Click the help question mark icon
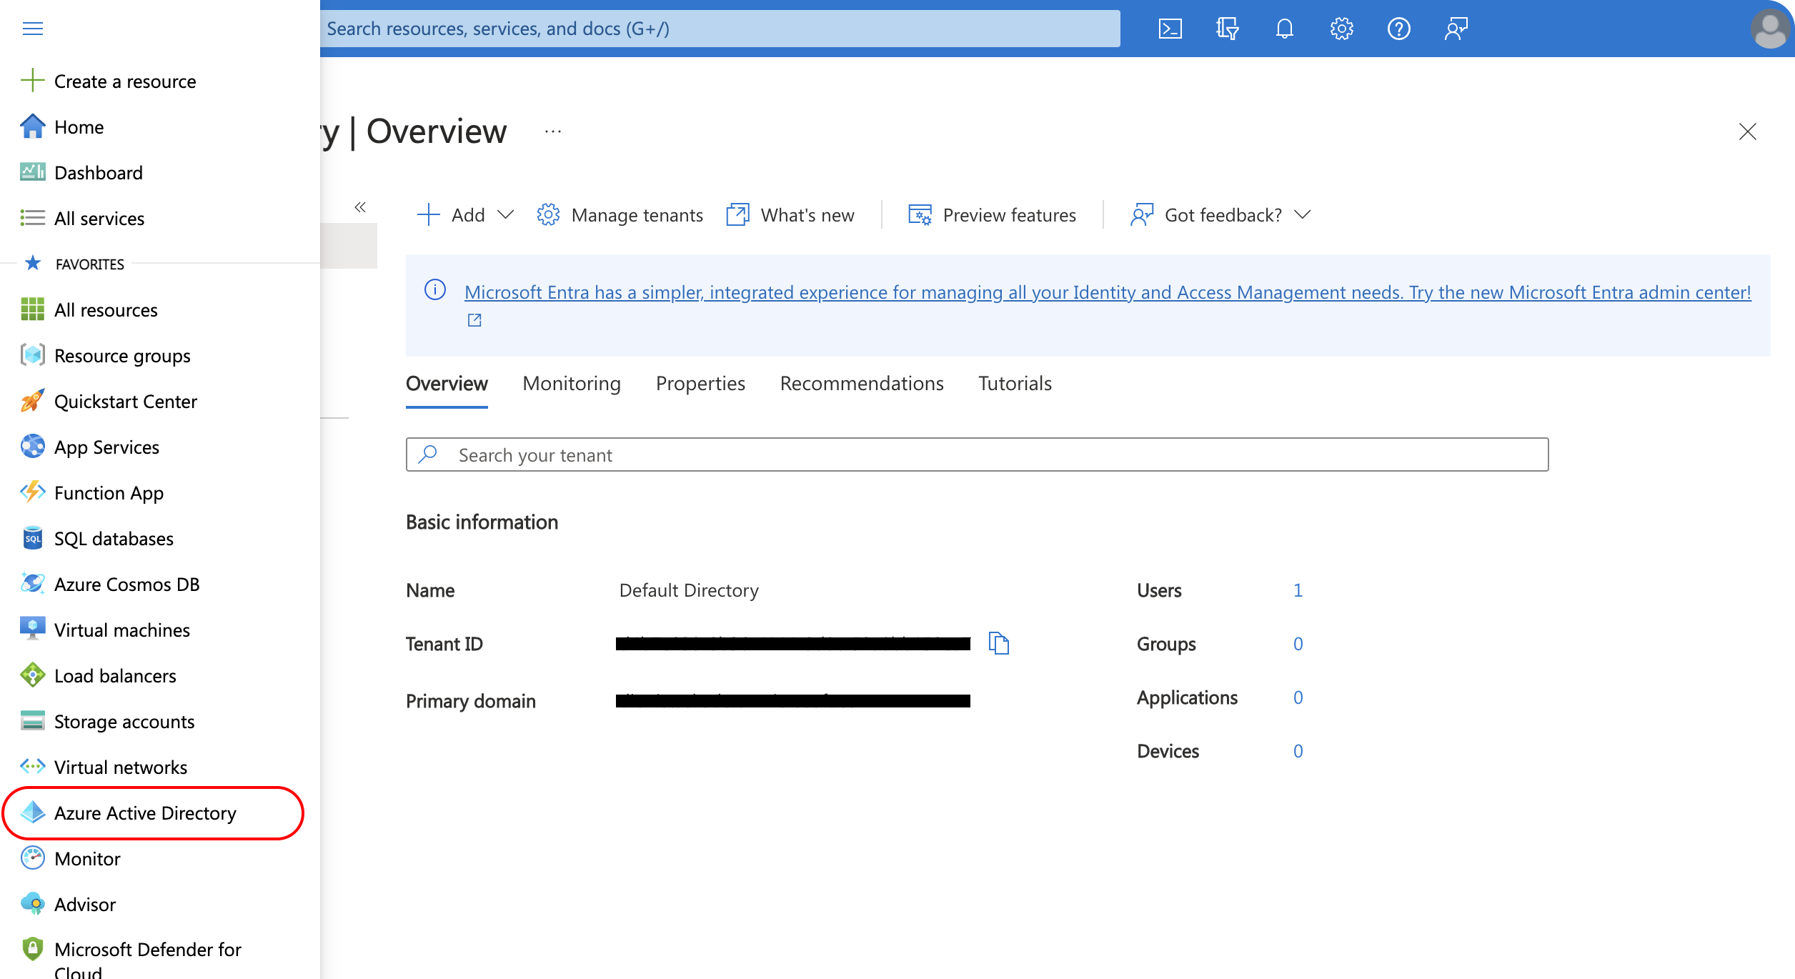 click(1398, 29)
